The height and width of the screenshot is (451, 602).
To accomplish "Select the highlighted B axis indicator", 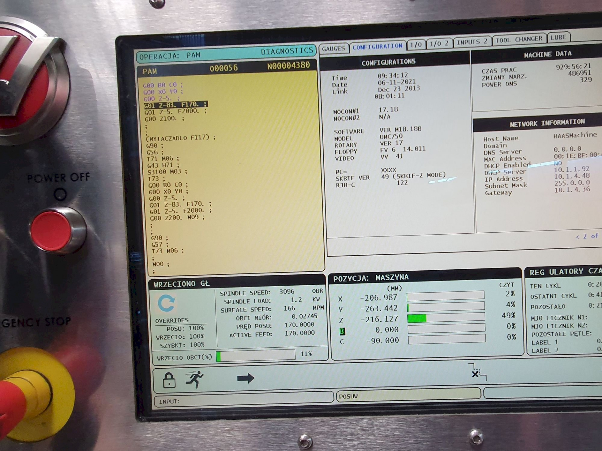I will point(342,331).
